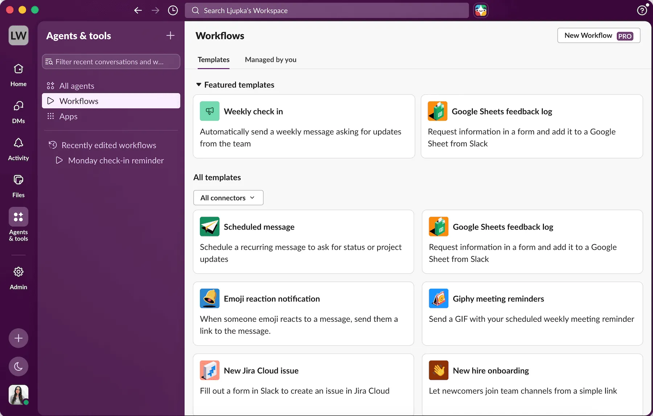Click the search magnifier icon
Viewport: 653px width, 416px height.
pyautogui.click(x=196, y=11)
